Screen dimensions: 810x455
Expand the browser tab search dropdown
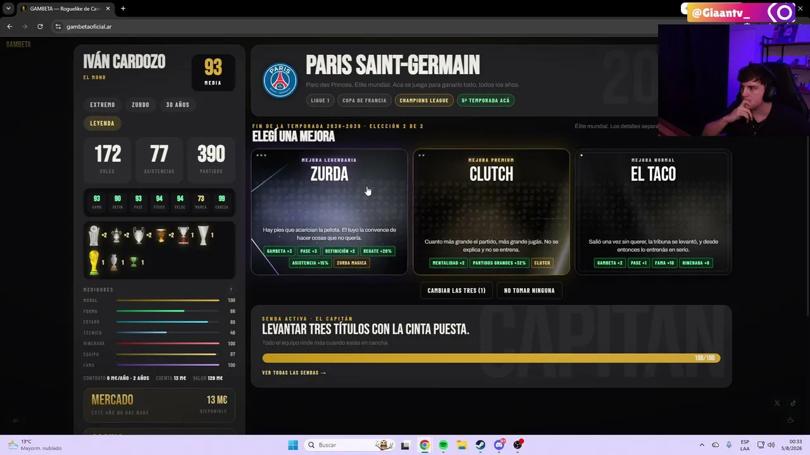click(x=8, y=9)
